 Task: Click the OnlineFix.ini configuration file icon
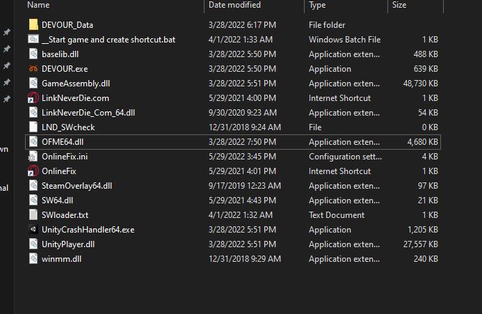tap(33, 157)
